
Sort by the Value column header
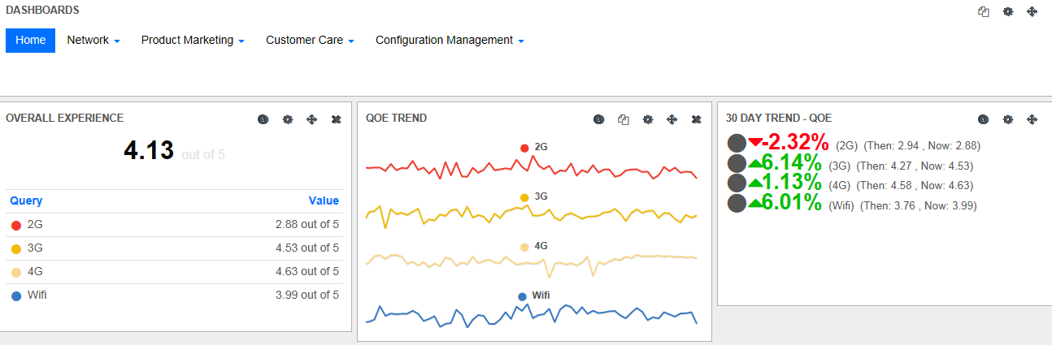tap(324, 201)
